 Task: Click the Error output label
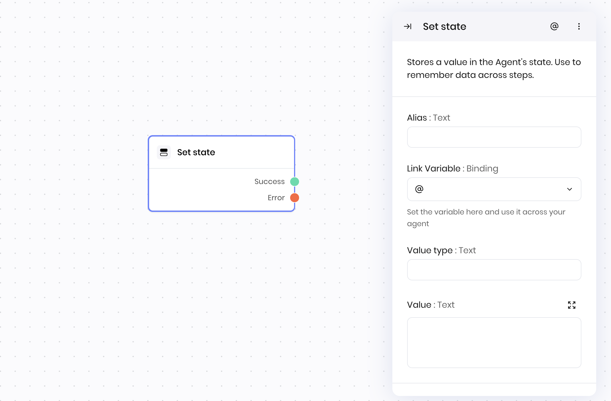276,198
